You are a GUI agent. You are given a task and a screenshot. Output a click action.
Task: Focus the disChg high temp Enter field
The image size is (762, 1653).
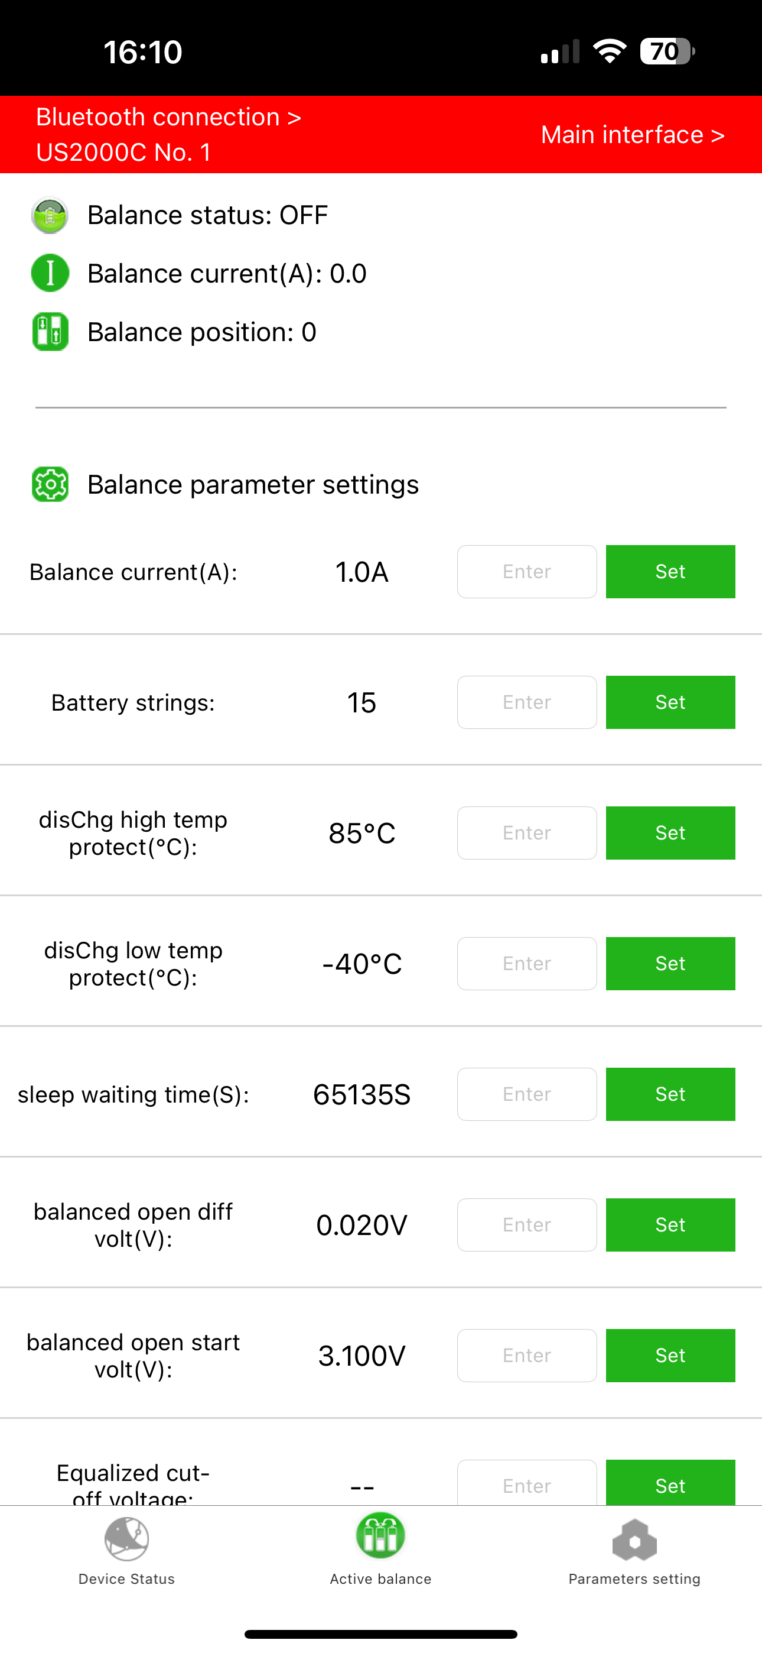(526, 833)
